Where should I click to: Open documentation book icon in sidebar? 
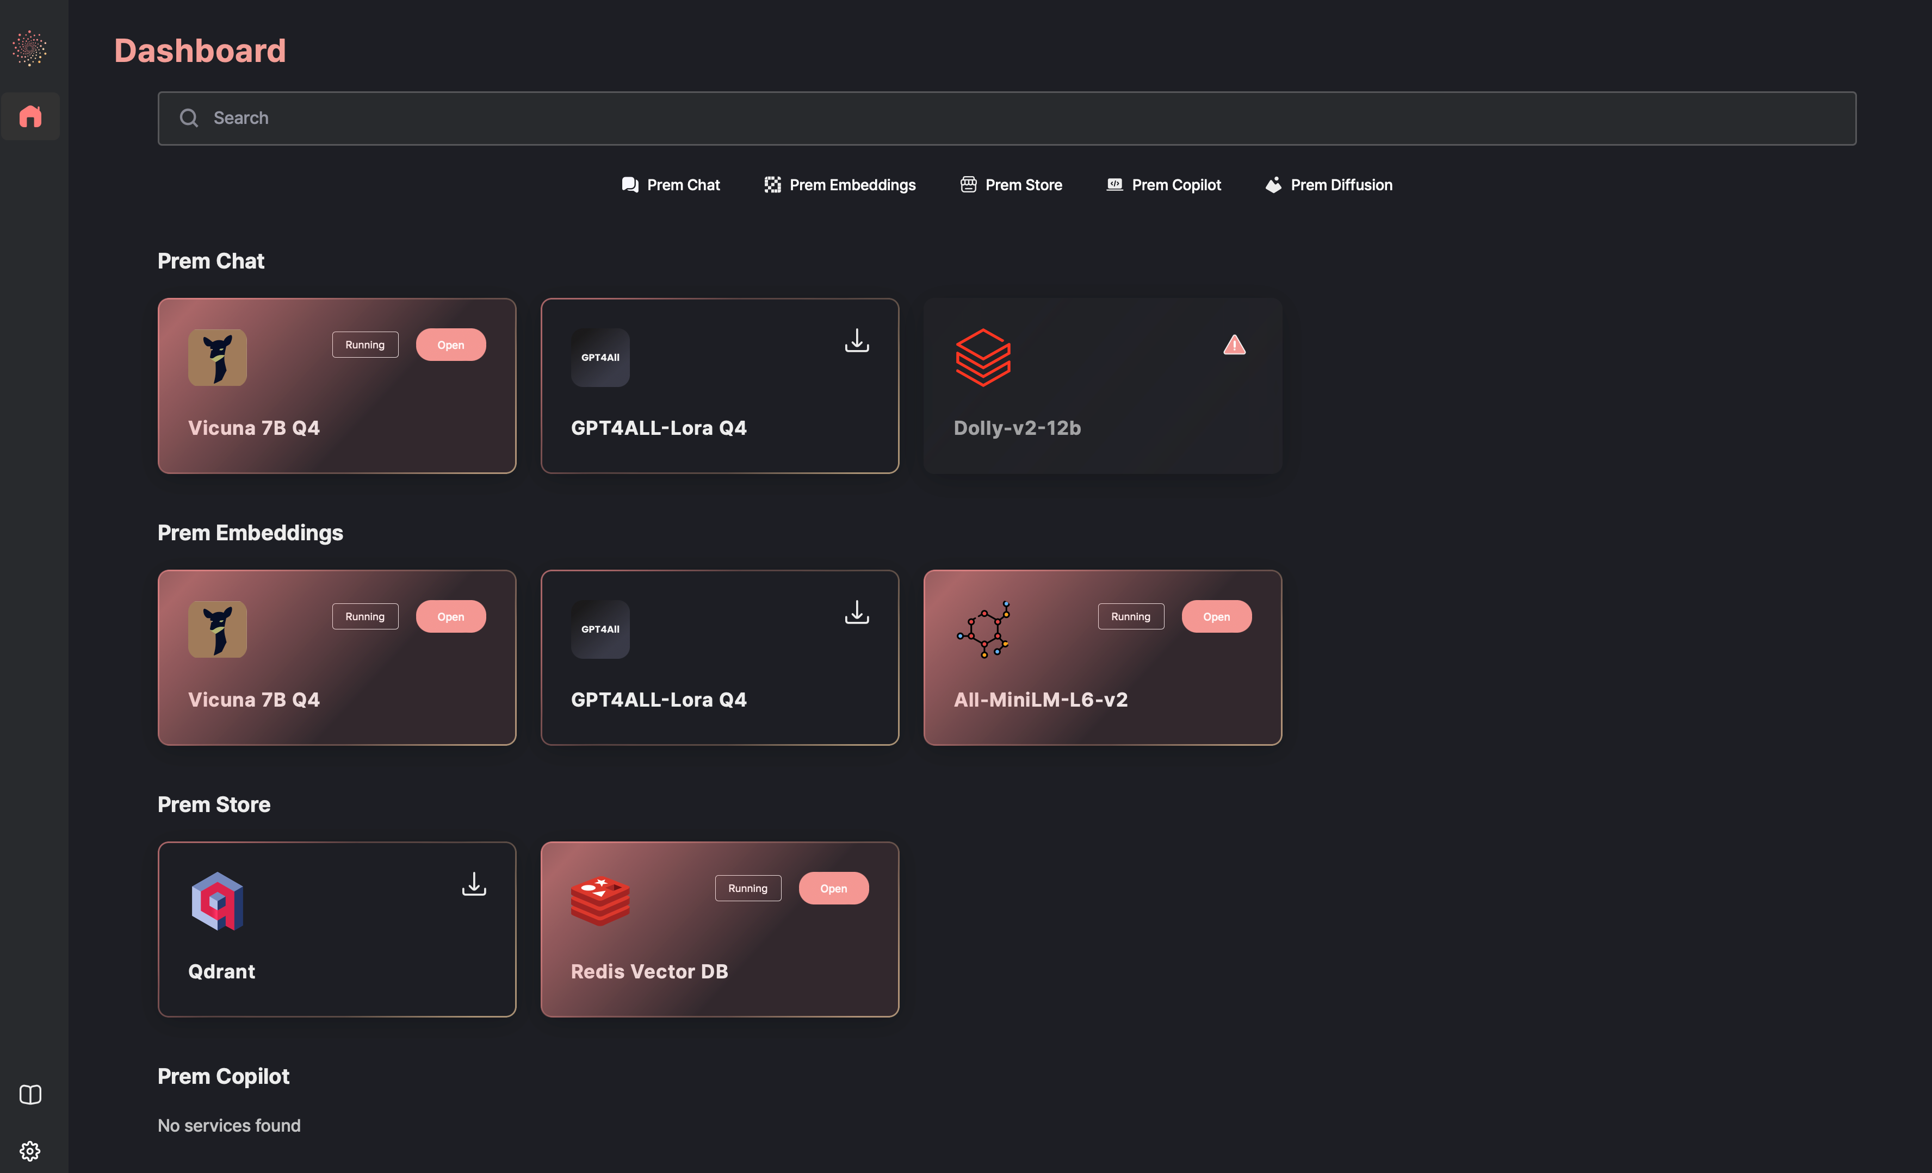30,1095
